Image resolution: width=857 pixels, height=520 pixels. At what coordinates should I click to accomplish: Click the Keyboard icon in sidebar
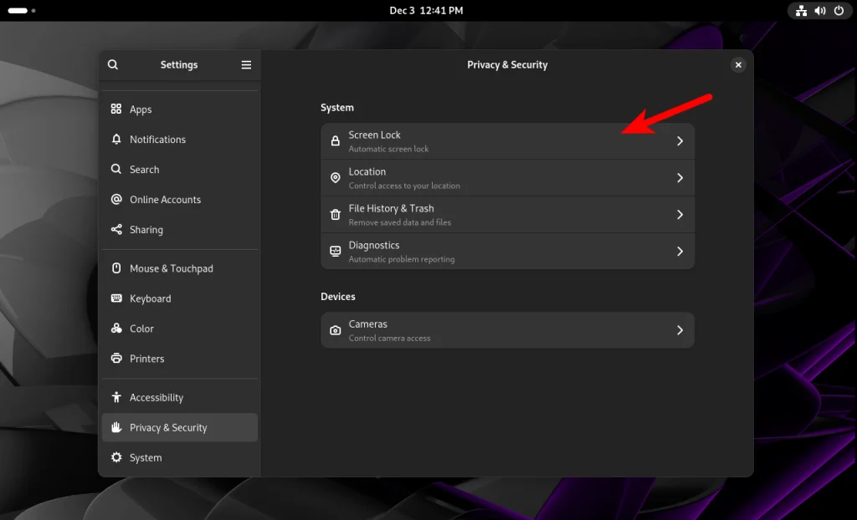(x=115, y=298)
